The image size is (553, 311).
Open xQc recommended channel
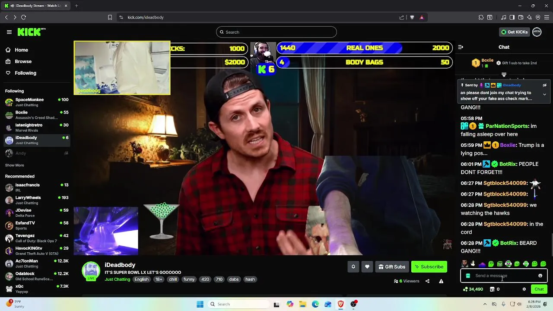37,289
